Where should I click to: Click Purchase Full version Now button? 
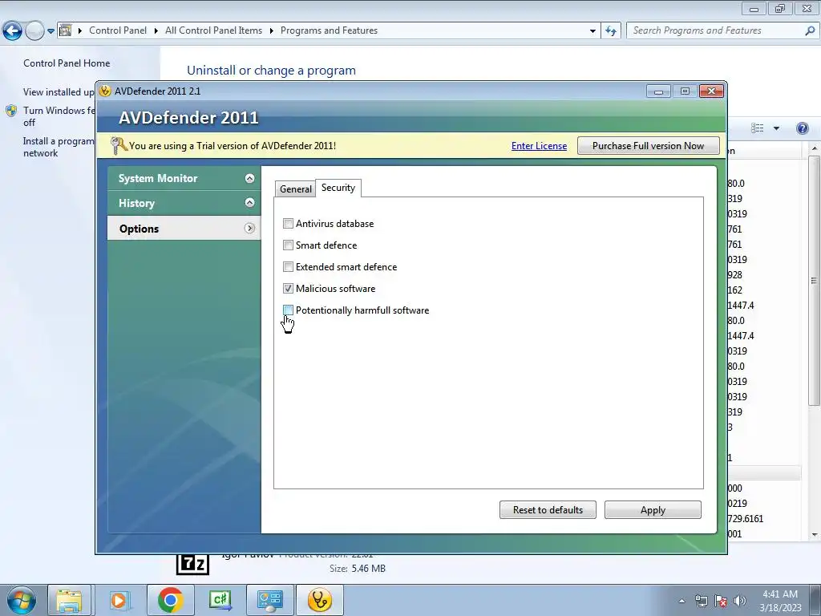pyautogui.click(x=648, y=146)
